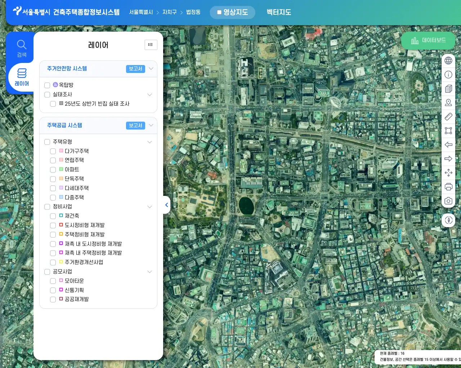
Task: Toggle the 재건축 layer on
Action: 53,216
